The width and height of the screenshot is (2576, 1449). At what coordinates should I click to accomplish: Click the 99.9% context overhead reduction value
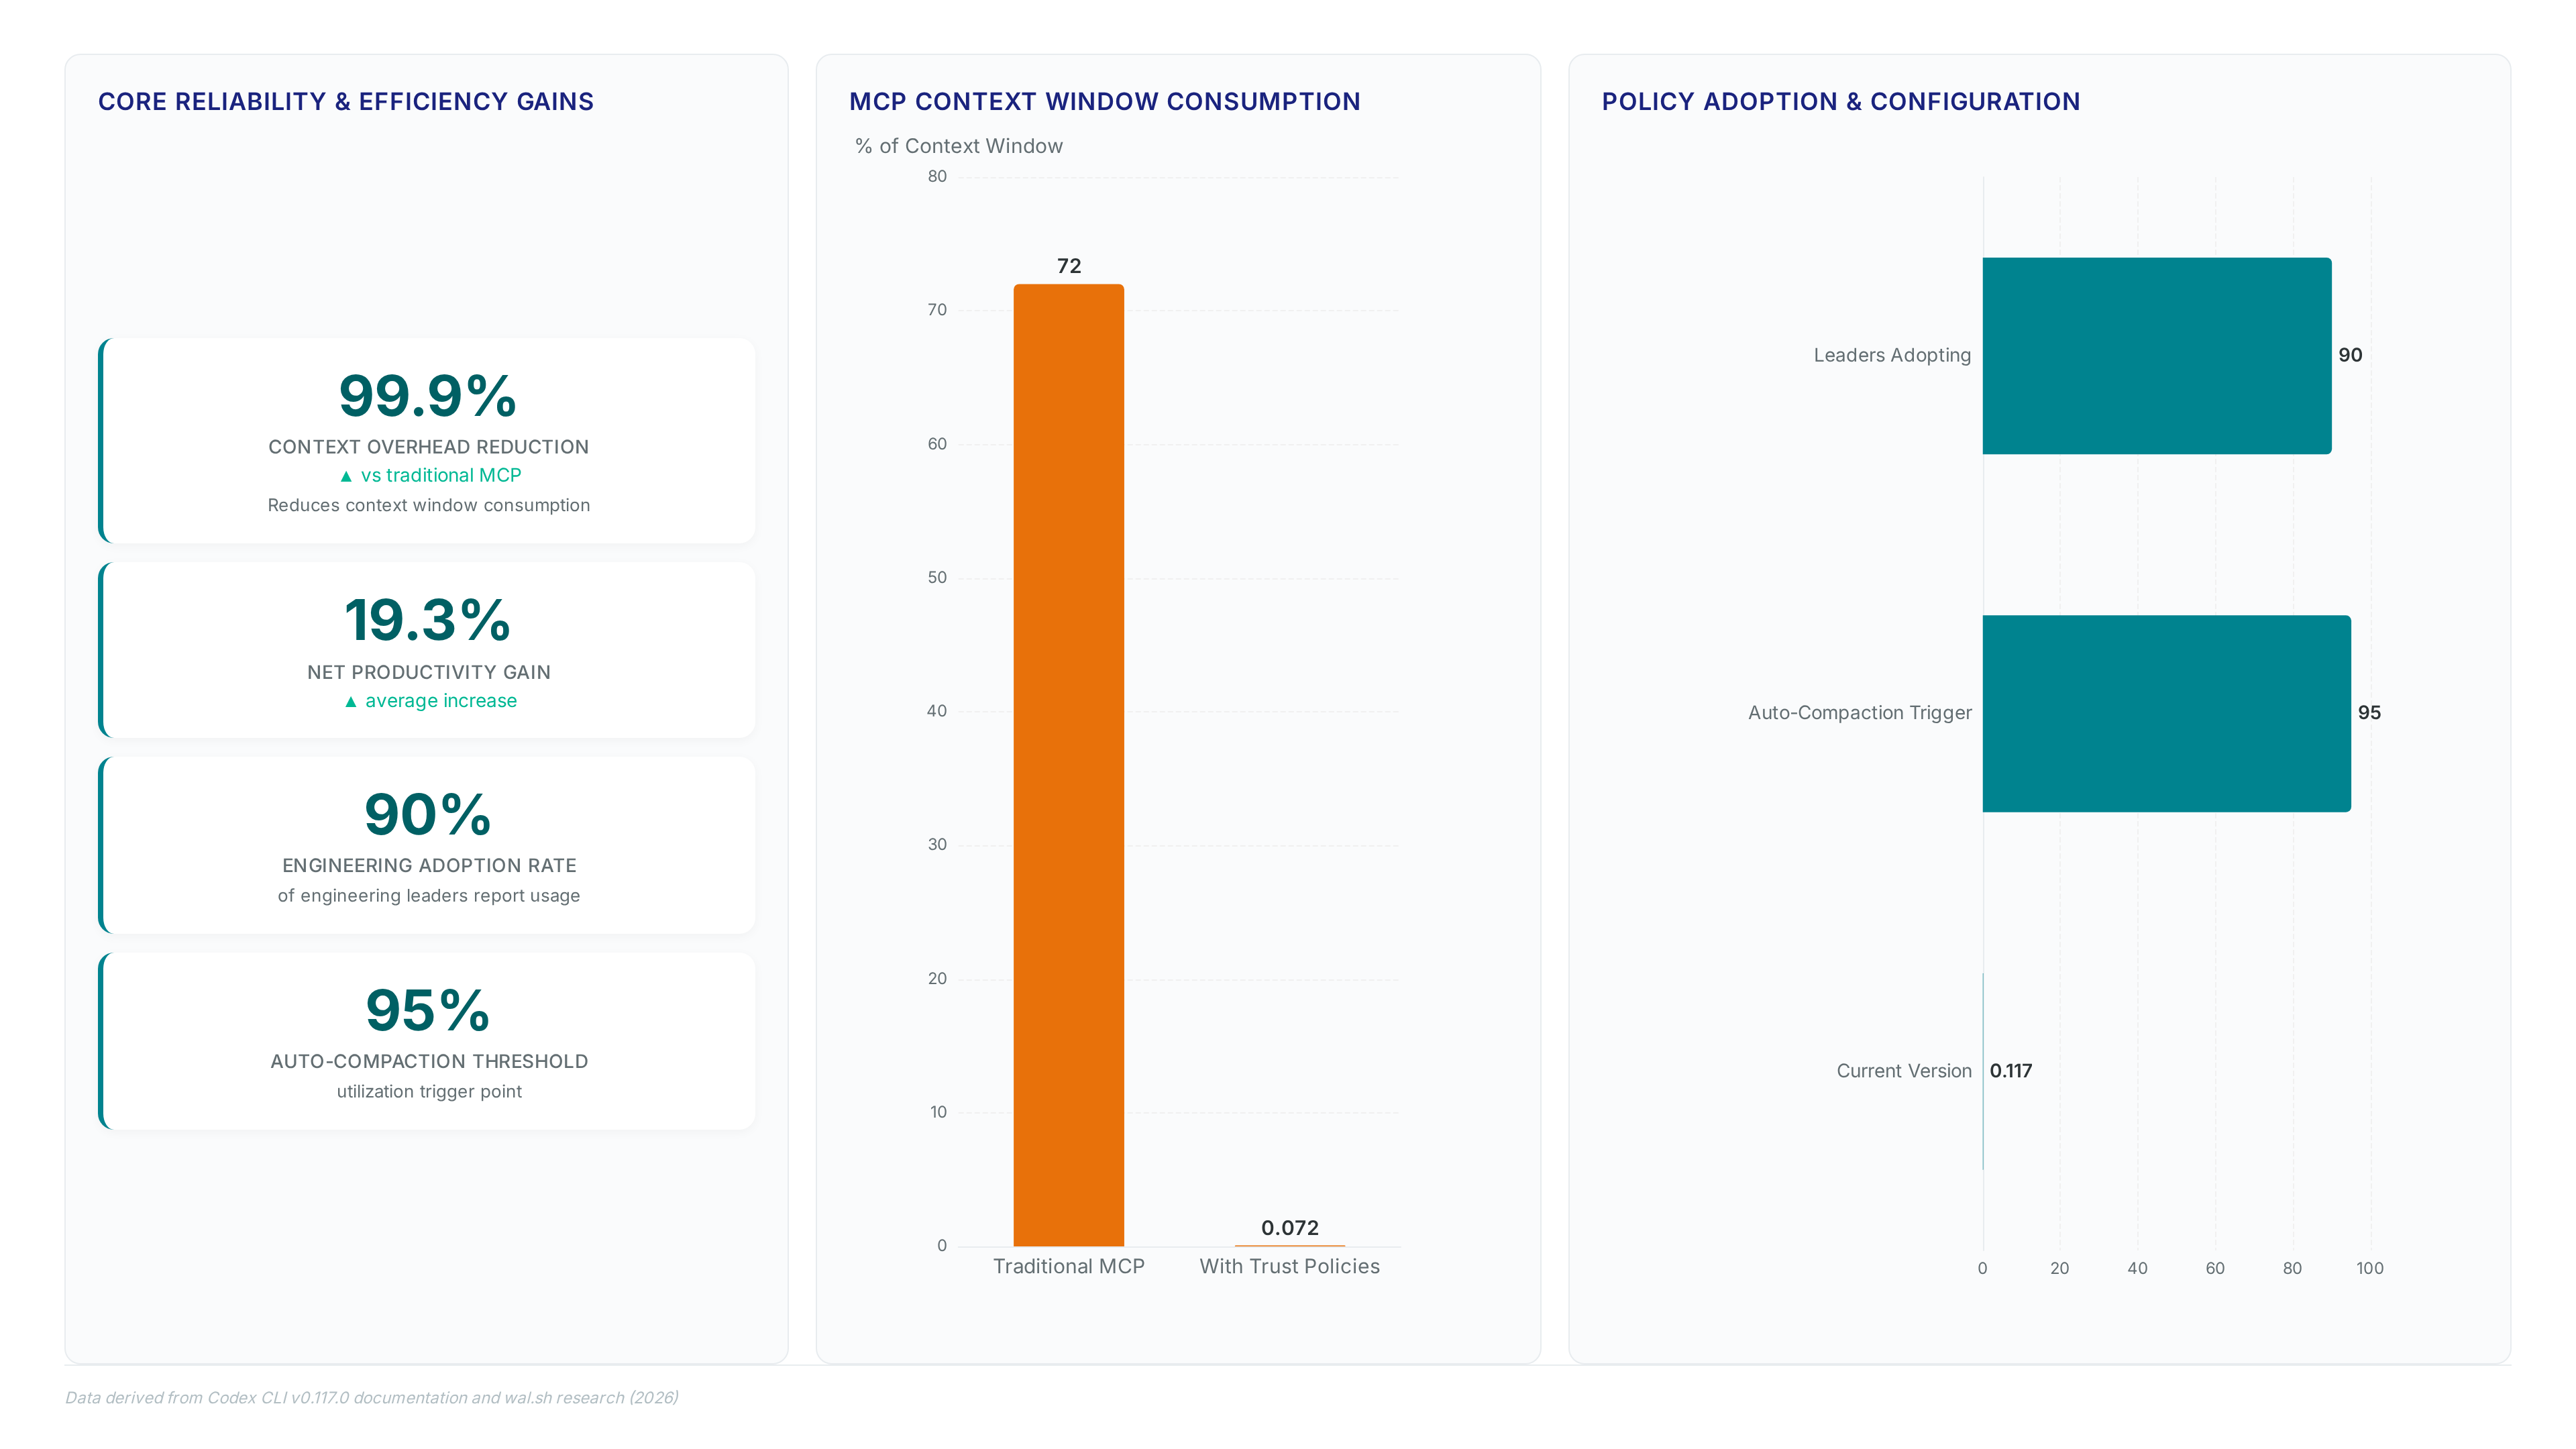click(428, 396)
